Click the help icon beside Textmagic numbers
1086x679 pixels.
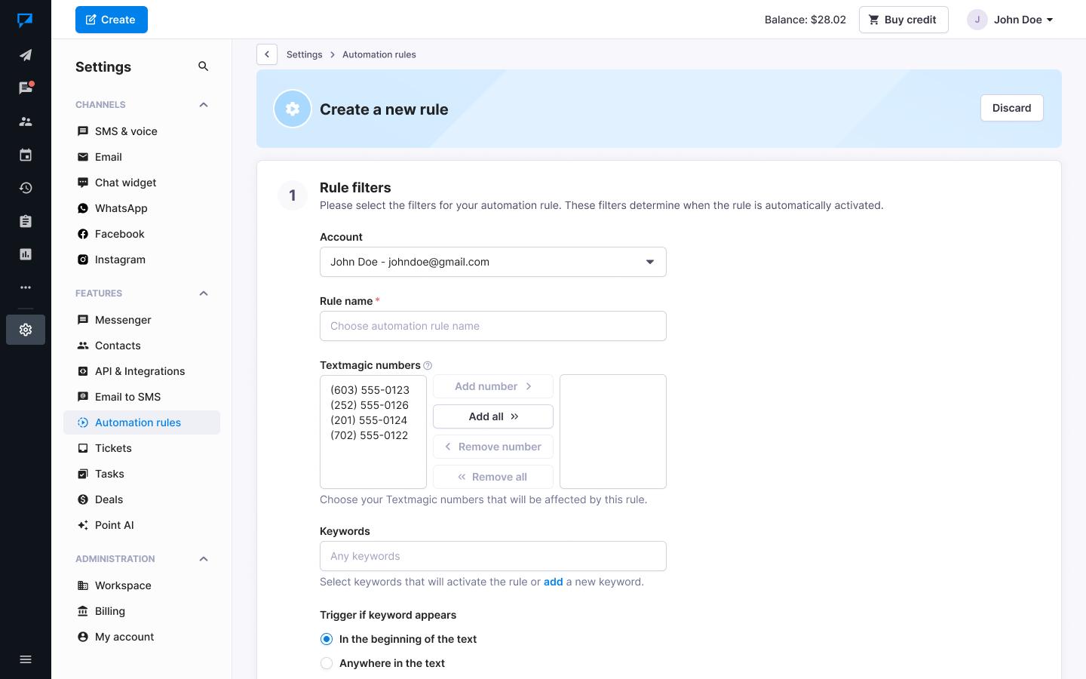[427, 365]
